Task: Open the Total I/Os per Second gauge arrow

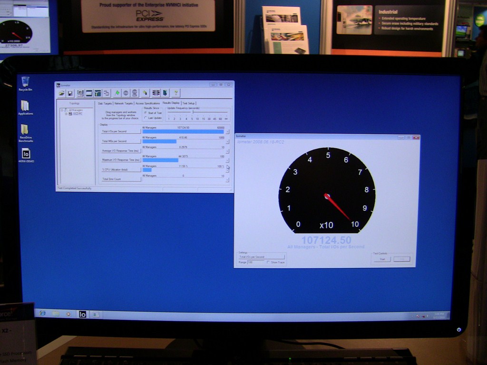Action: pos(227,132)
